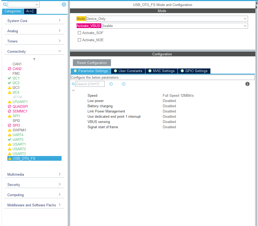
Task: Select USART3 peripheral
Action: (19, 154)
